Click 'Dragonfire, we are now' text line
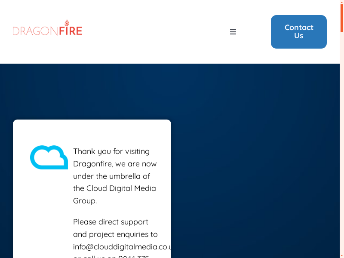344x258 pixels. click(x=115, y=164)
